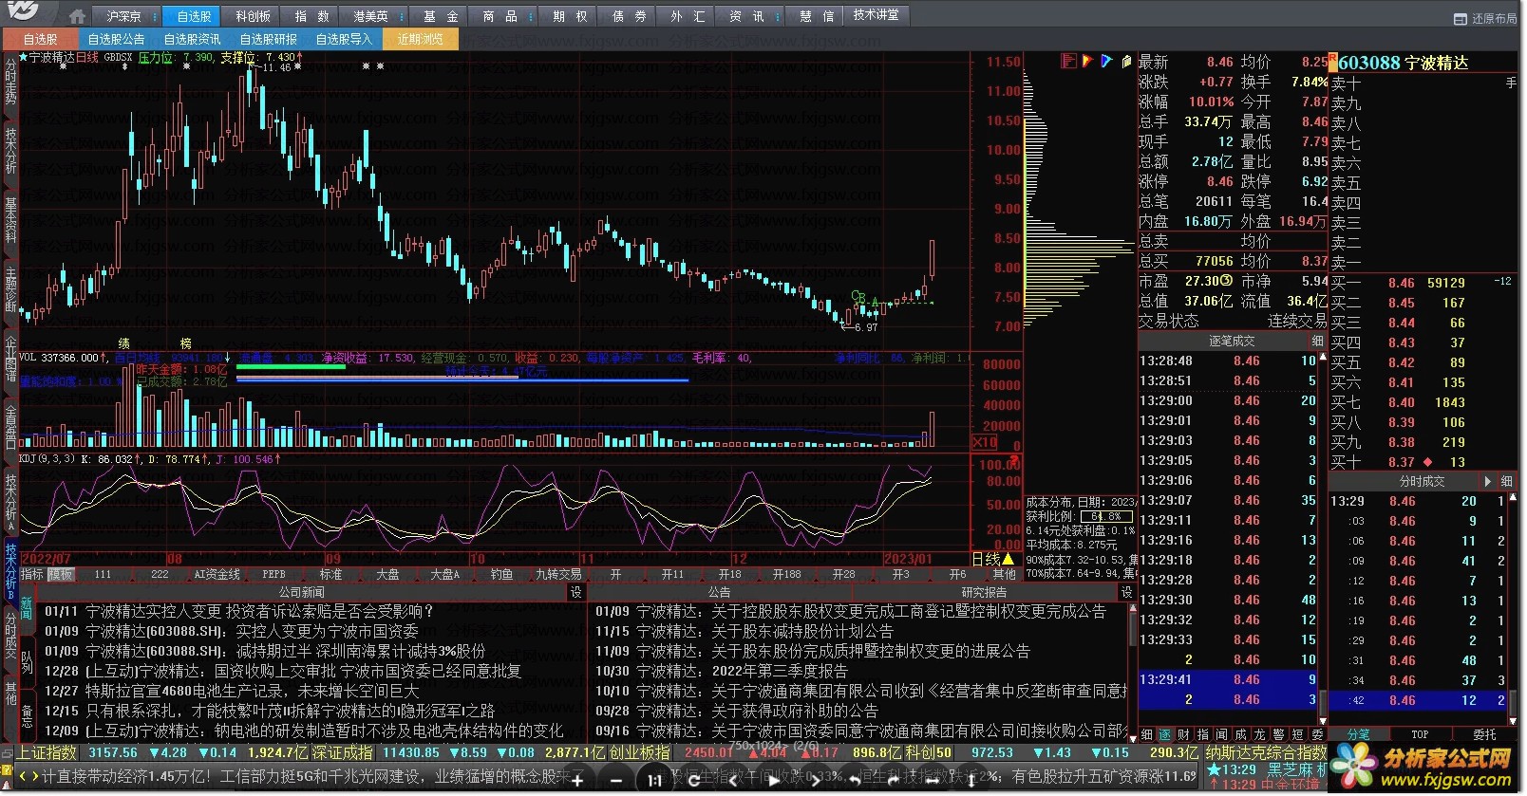Switch to 自选股研报 sub tab

(269, 39)
